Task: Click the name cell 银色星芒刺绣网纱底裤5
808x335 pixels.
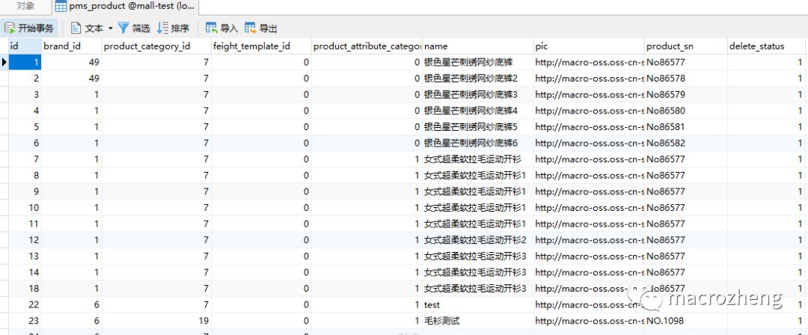Action: 477,127
